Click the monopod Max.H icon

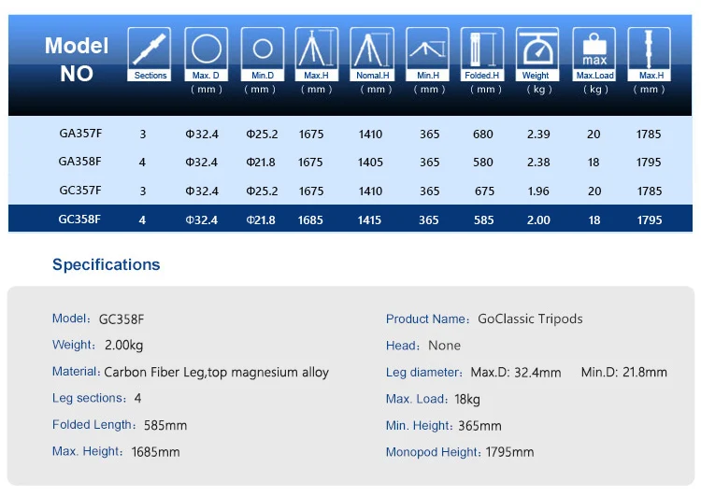coord(650,54)
